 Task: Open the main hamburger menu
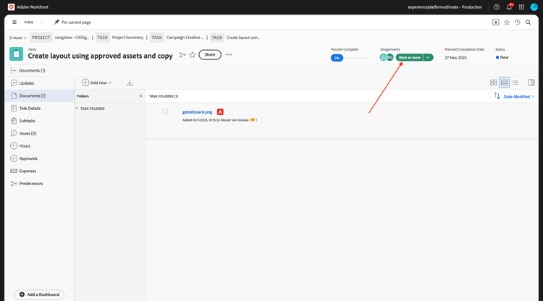click(x=14, y=22)
